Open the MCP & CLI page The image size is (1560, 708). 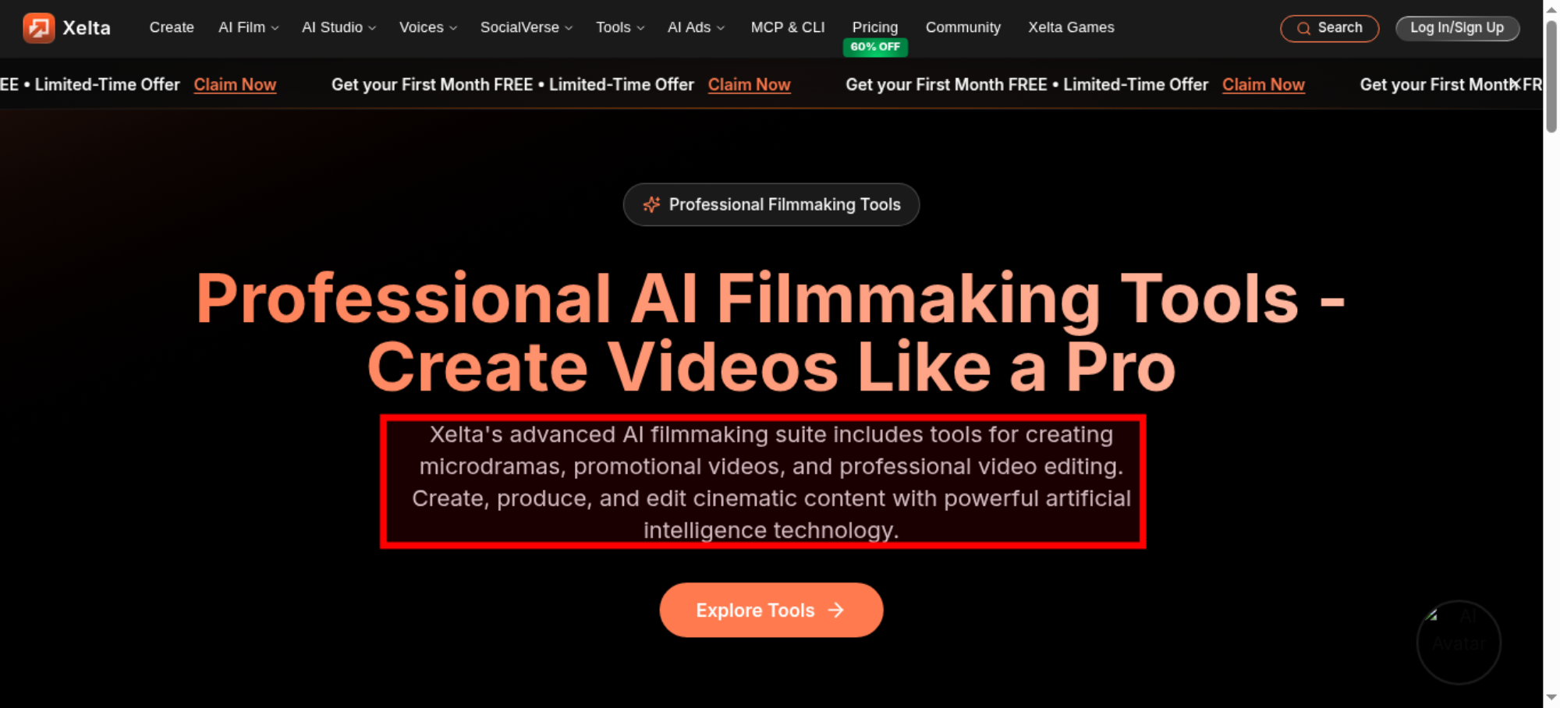788,27
